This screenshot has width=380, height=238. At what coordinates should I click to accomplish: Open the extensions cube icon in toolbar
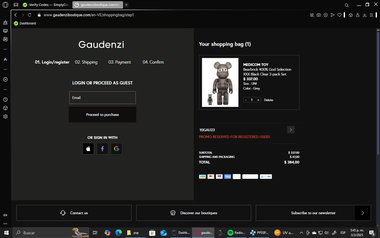coord(351,15)
